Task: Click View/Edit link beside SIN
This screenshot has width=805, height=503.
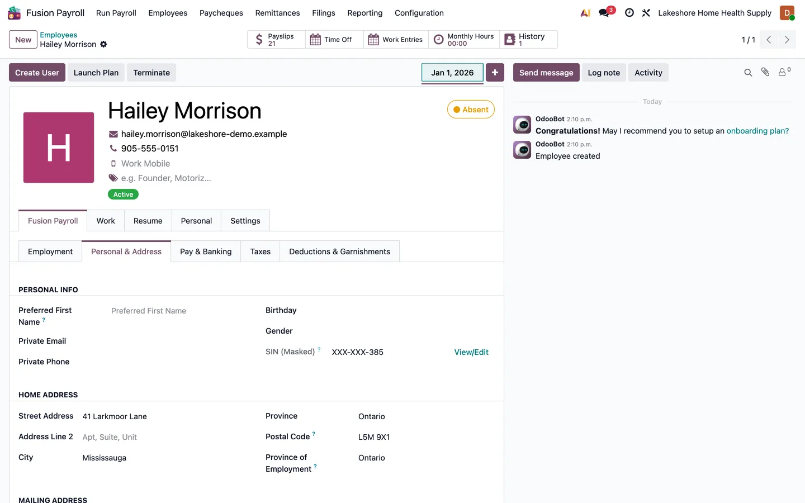Action: coord(471,352)
